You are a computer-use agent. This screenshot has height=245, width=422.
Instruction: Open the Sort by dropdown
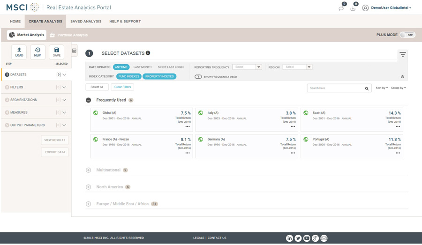(x=382, y=88)
